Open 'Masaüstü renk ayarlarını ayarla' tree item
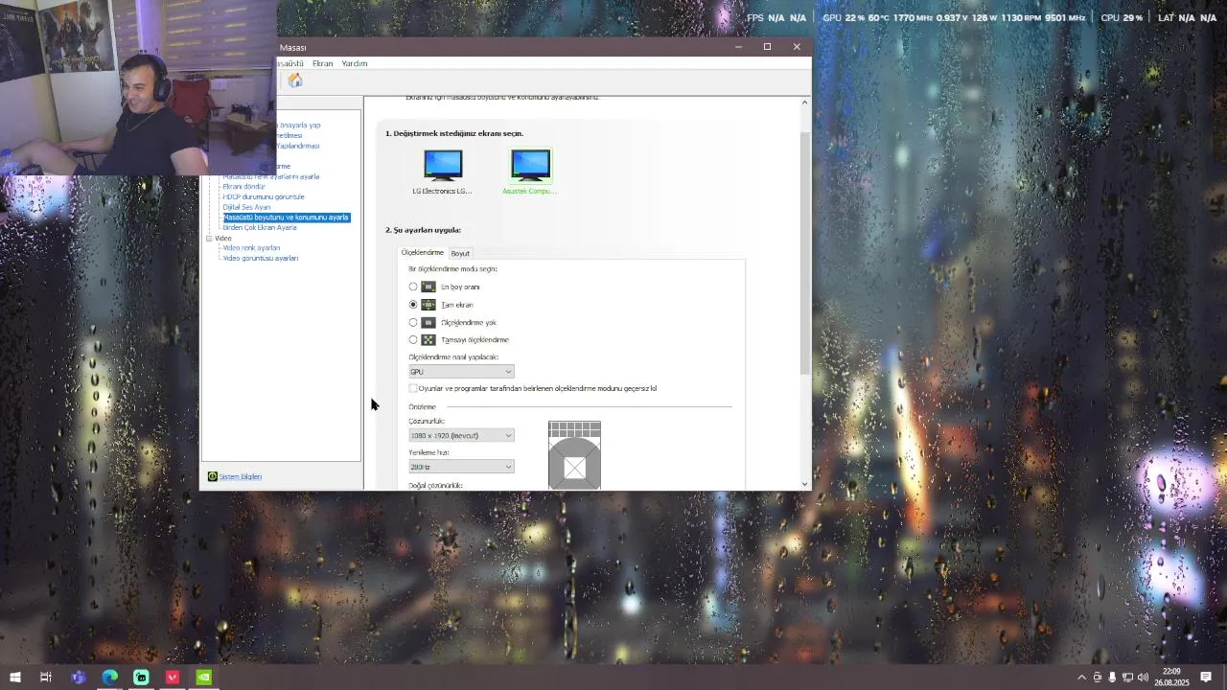This screenshot has height=690, width=1227. click(271, 176)
